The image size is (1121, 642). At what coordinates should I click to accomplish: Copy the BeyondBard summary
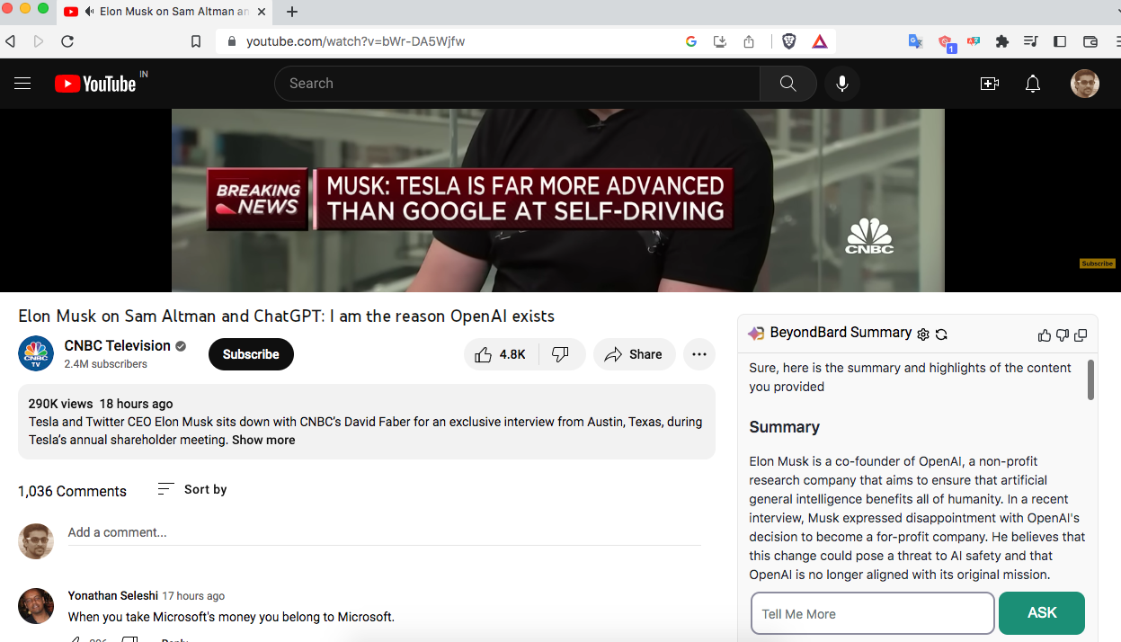[x=1081, y=335]
